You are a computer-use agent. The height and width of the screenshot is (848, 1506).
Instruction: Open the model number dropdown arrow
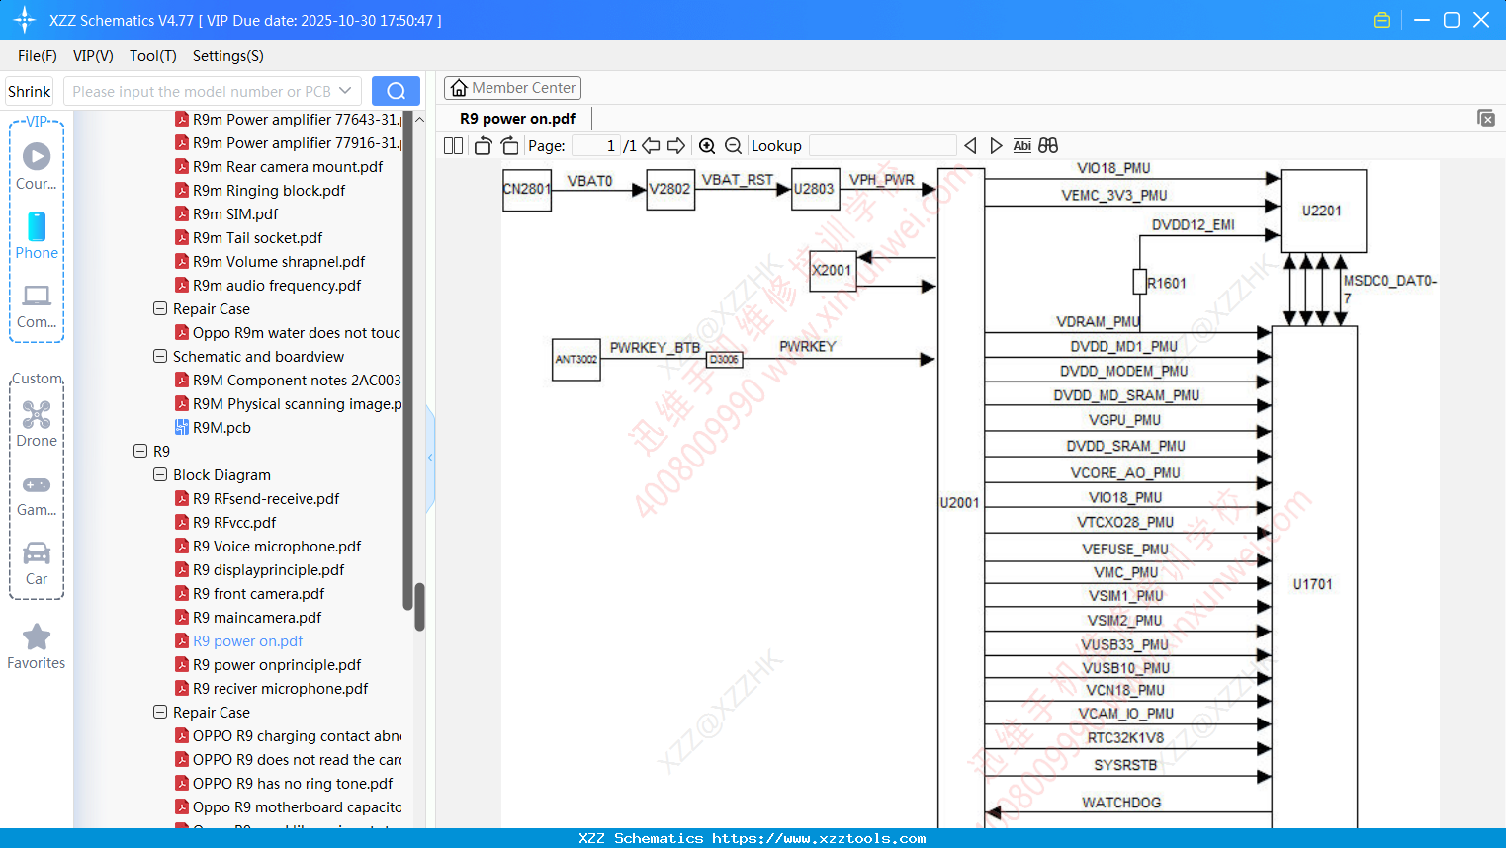coord(345,91)
